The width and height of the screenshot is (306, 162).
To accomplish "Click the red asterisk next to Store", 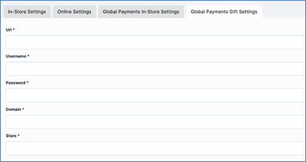I will click(x=19, y=135).
